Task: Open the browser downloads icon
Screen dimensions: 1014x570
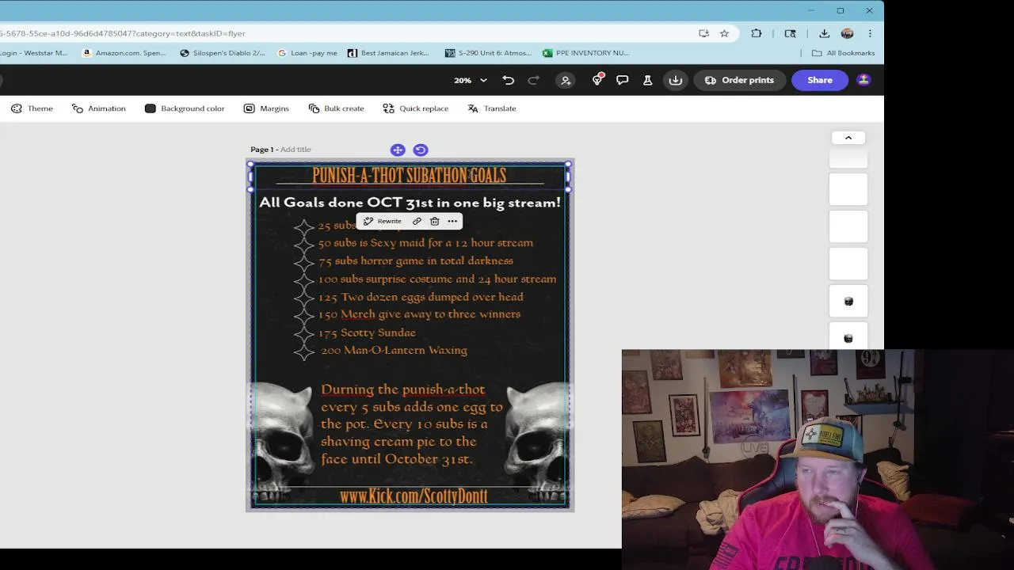Action: pos(824,33)
